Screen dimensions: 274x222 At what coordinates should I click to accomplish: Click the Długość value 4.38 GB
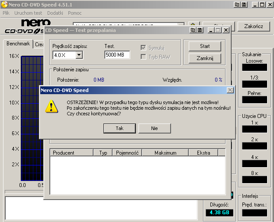click(219, 212)
